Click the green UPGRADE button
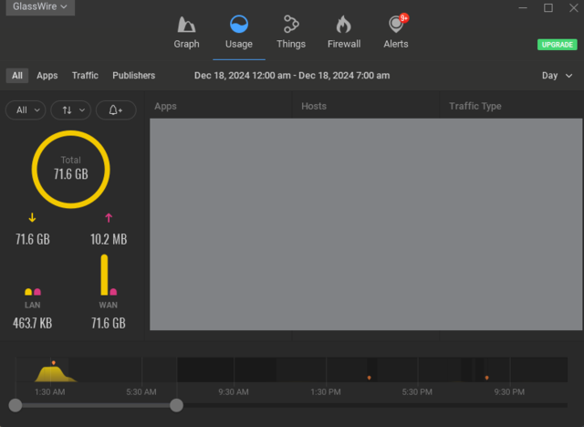Viewport: 584px width, 427px height. click(x=558, y=45)
